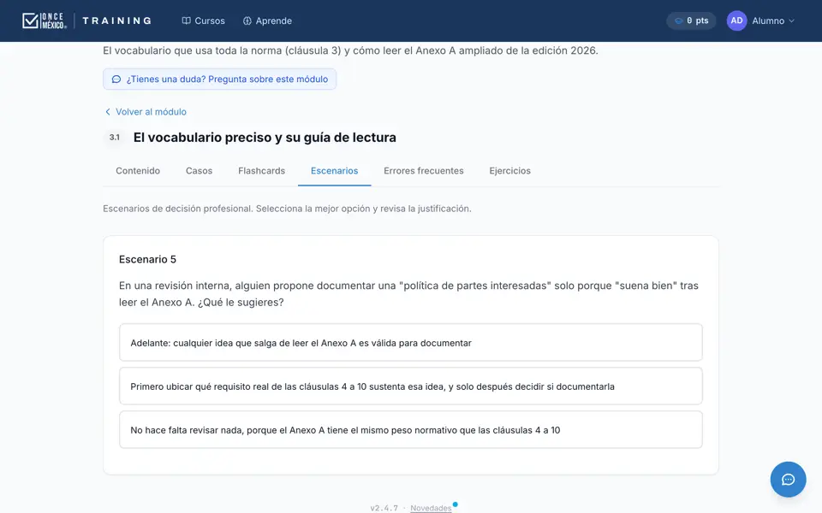
Task: Click '¿Tienes una duda? Pregunta sobre este módulo'
Action: (x=220, y=79)
